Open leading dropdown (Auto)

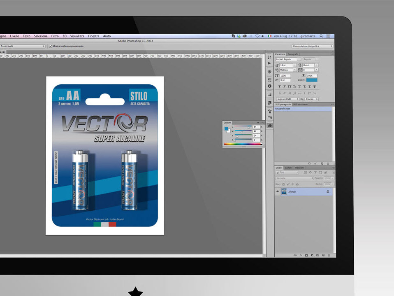(x=310, y=65)
